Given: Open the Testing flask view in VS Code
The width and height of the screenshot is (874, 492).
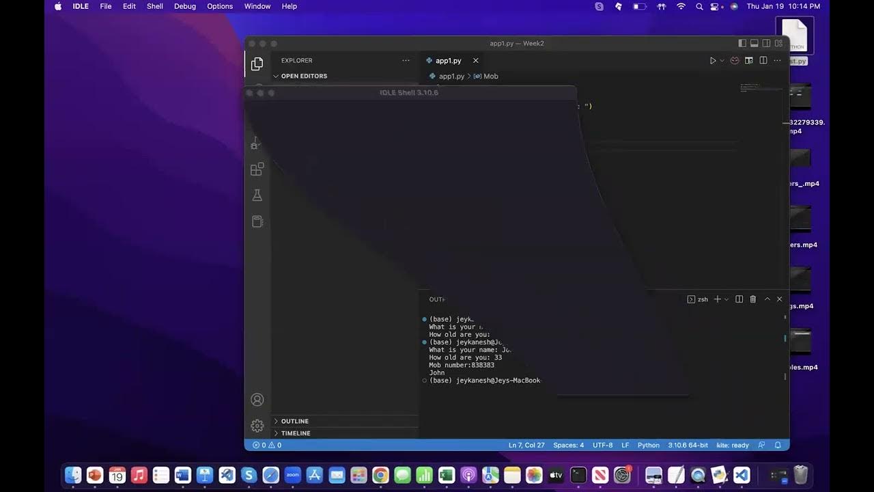Looking at the screenshot, I should coord(257,195).
